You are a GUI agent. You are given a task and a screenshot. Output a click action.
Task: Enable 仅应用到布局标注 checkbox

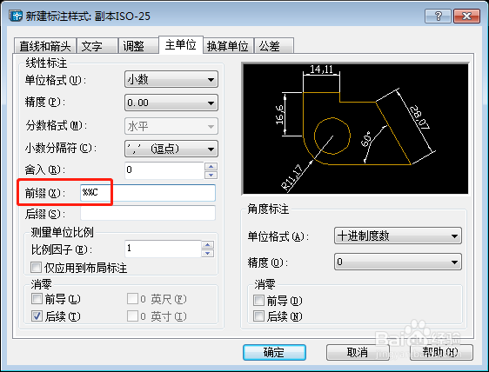tap(37, 268)
